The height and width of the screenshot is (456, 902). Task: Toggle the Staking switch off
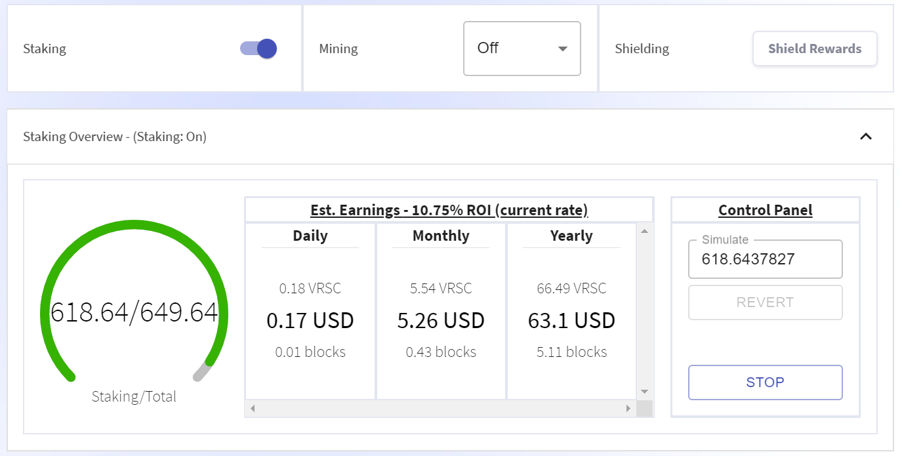coord(258,49)
